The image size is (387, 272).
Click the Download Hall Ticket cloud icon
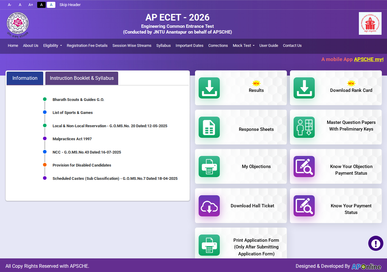pos(209,206)
